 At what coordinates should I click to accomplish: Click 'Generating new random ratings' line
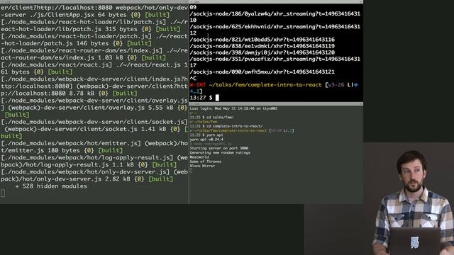[x=220, y=153]
